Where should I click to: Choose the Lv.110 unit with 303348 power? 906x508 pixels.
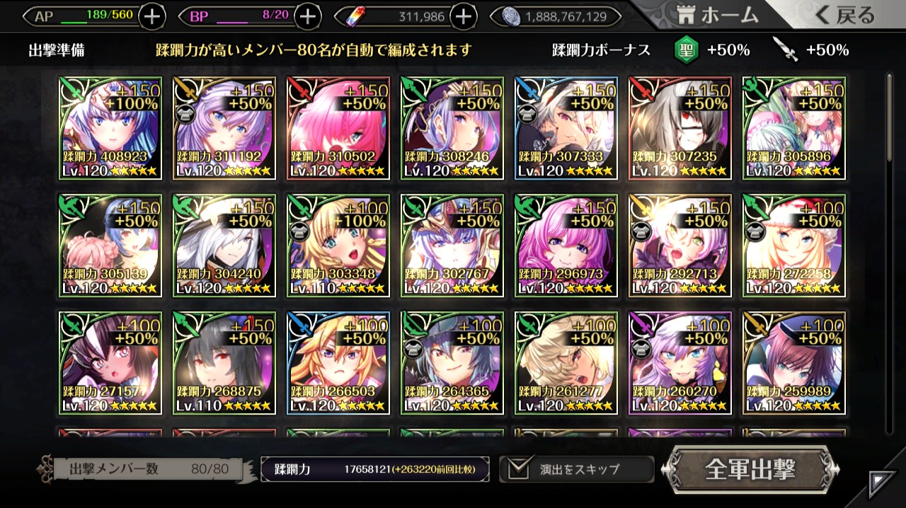338,246
